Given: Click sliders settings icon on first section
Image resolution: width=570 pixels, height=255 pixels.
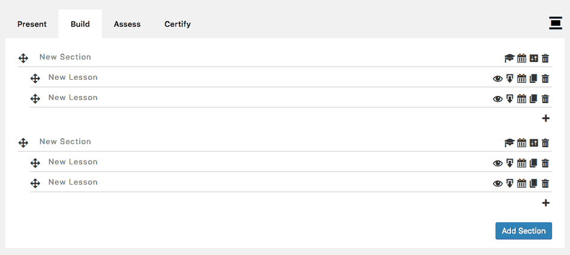Looking at the screenshot, I should [x=534, y=58].
